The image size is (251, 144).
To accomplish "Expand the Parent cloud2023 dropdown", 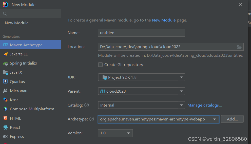I will coord(142,91).
